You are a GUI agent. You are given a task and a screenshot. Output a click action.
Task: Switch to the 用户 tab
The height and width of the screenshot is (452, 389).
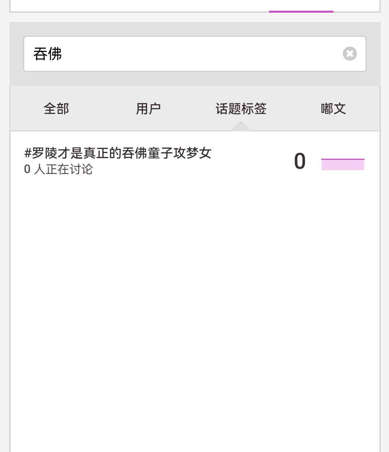(148, 109)
